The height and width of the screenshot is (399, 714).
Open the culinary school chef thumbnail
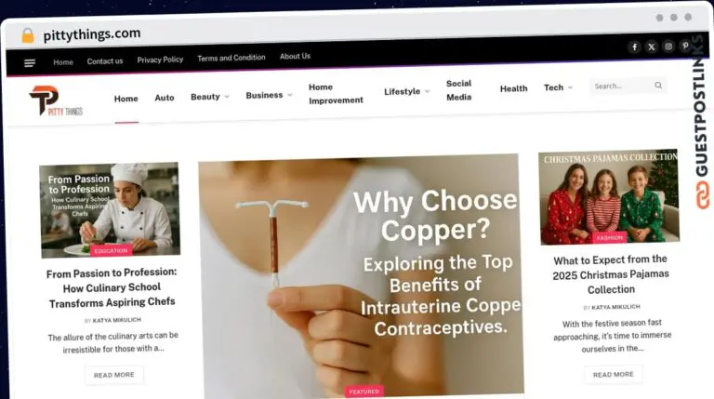click(110, 210)
